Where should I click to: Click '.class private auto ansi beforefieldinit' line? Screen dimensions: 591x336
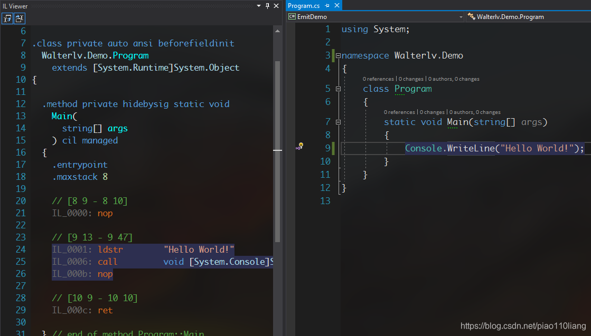pos(133,44)
